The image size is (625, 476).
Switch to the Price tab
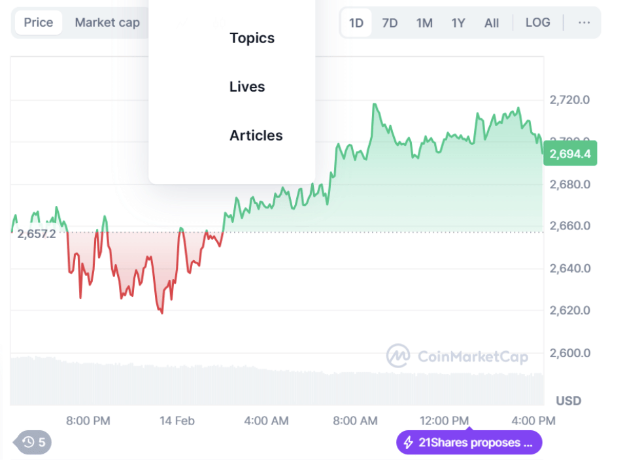[39, 23]
